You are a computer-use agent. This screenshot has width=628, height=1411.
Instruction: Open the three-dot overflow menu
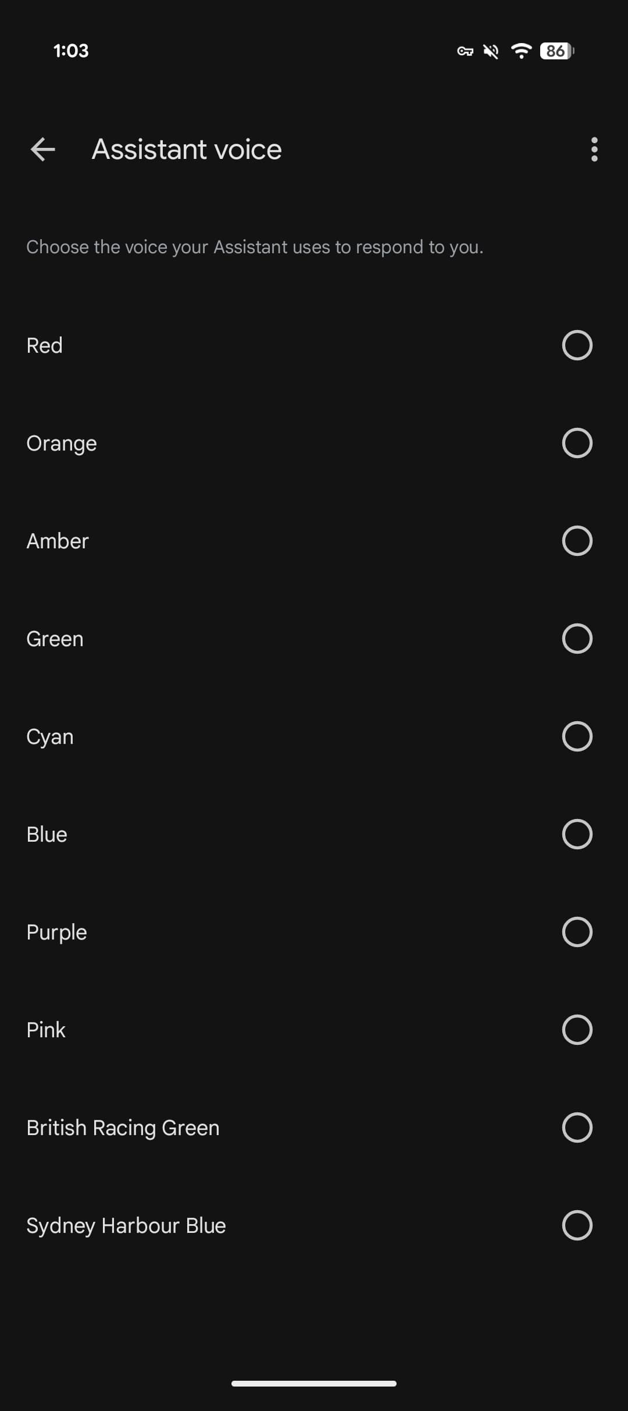pyautogui.click(x=594, y=150)
